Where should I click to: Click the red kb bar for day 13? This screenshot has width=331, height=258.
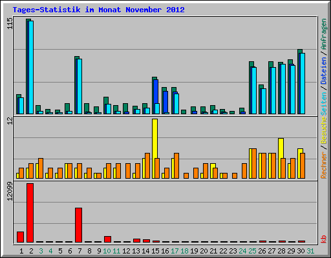coord(137,241)
